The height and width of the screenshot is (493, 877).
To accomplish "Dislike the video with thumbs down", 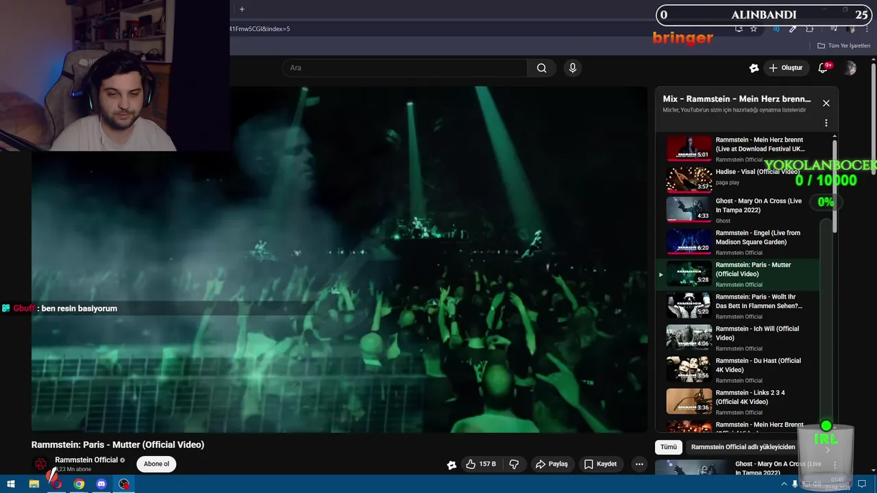I will 514,464.
